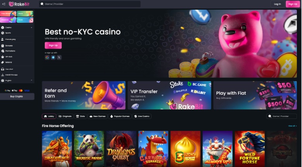This screenshot has width=302, height=167.
Task: Sign up with X icon
Action: tap(59, 57)
